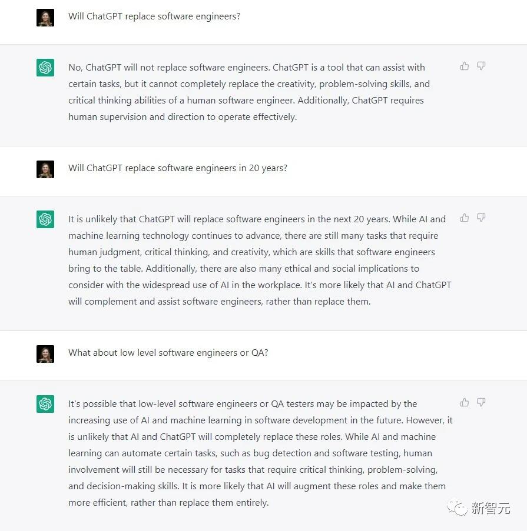Click ChatGPT logo beside first answer
Viewport: 527px width, 531px height.
click(x=45, y=68)
